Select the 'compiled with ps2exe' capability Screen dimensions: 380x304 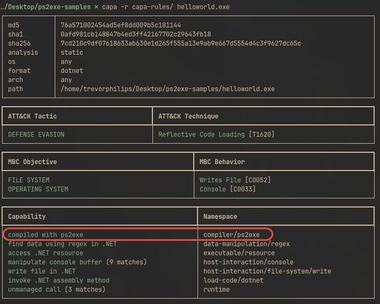coord(46,235)
